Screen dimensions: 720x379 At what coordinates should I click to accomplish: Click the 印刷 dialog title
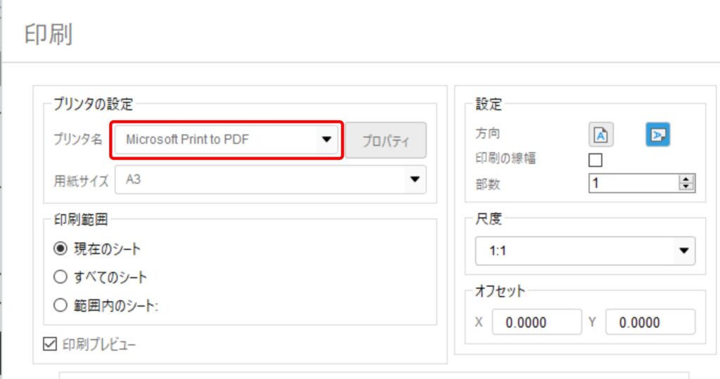(49, 34)
